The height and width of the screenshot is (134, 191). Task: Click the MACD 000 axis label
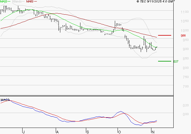pos(186,114)
